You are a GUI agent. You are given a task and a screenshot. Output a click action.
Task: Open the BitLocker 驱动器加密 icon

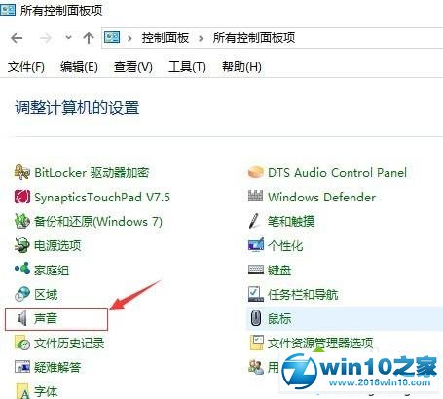[22, 172]
